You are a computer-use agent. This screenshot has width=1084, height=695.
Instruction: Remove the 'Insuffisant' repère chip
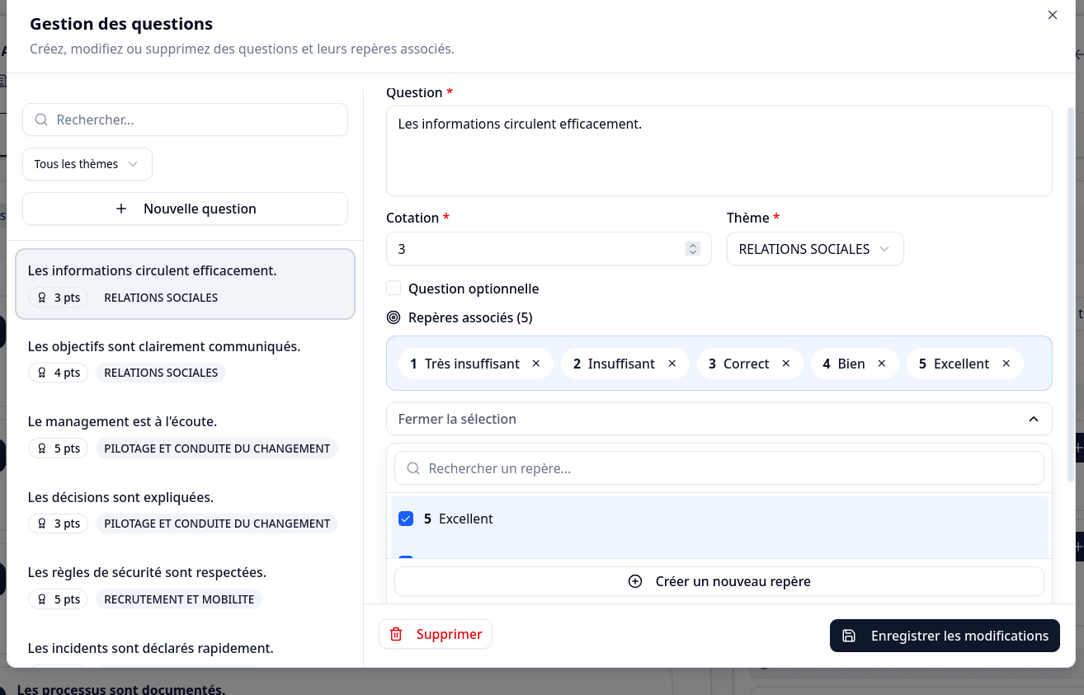coord(672,364)
